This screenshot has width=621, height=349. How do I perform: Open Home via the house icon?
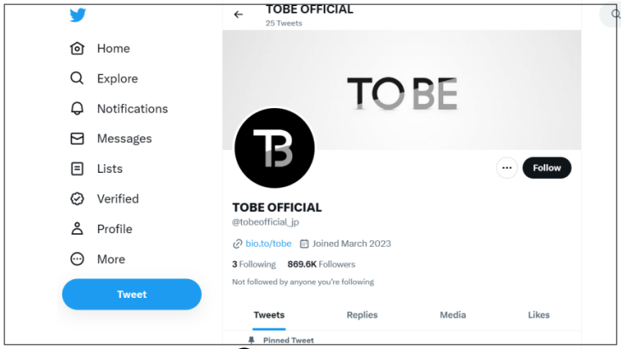(x=78, y=49)
